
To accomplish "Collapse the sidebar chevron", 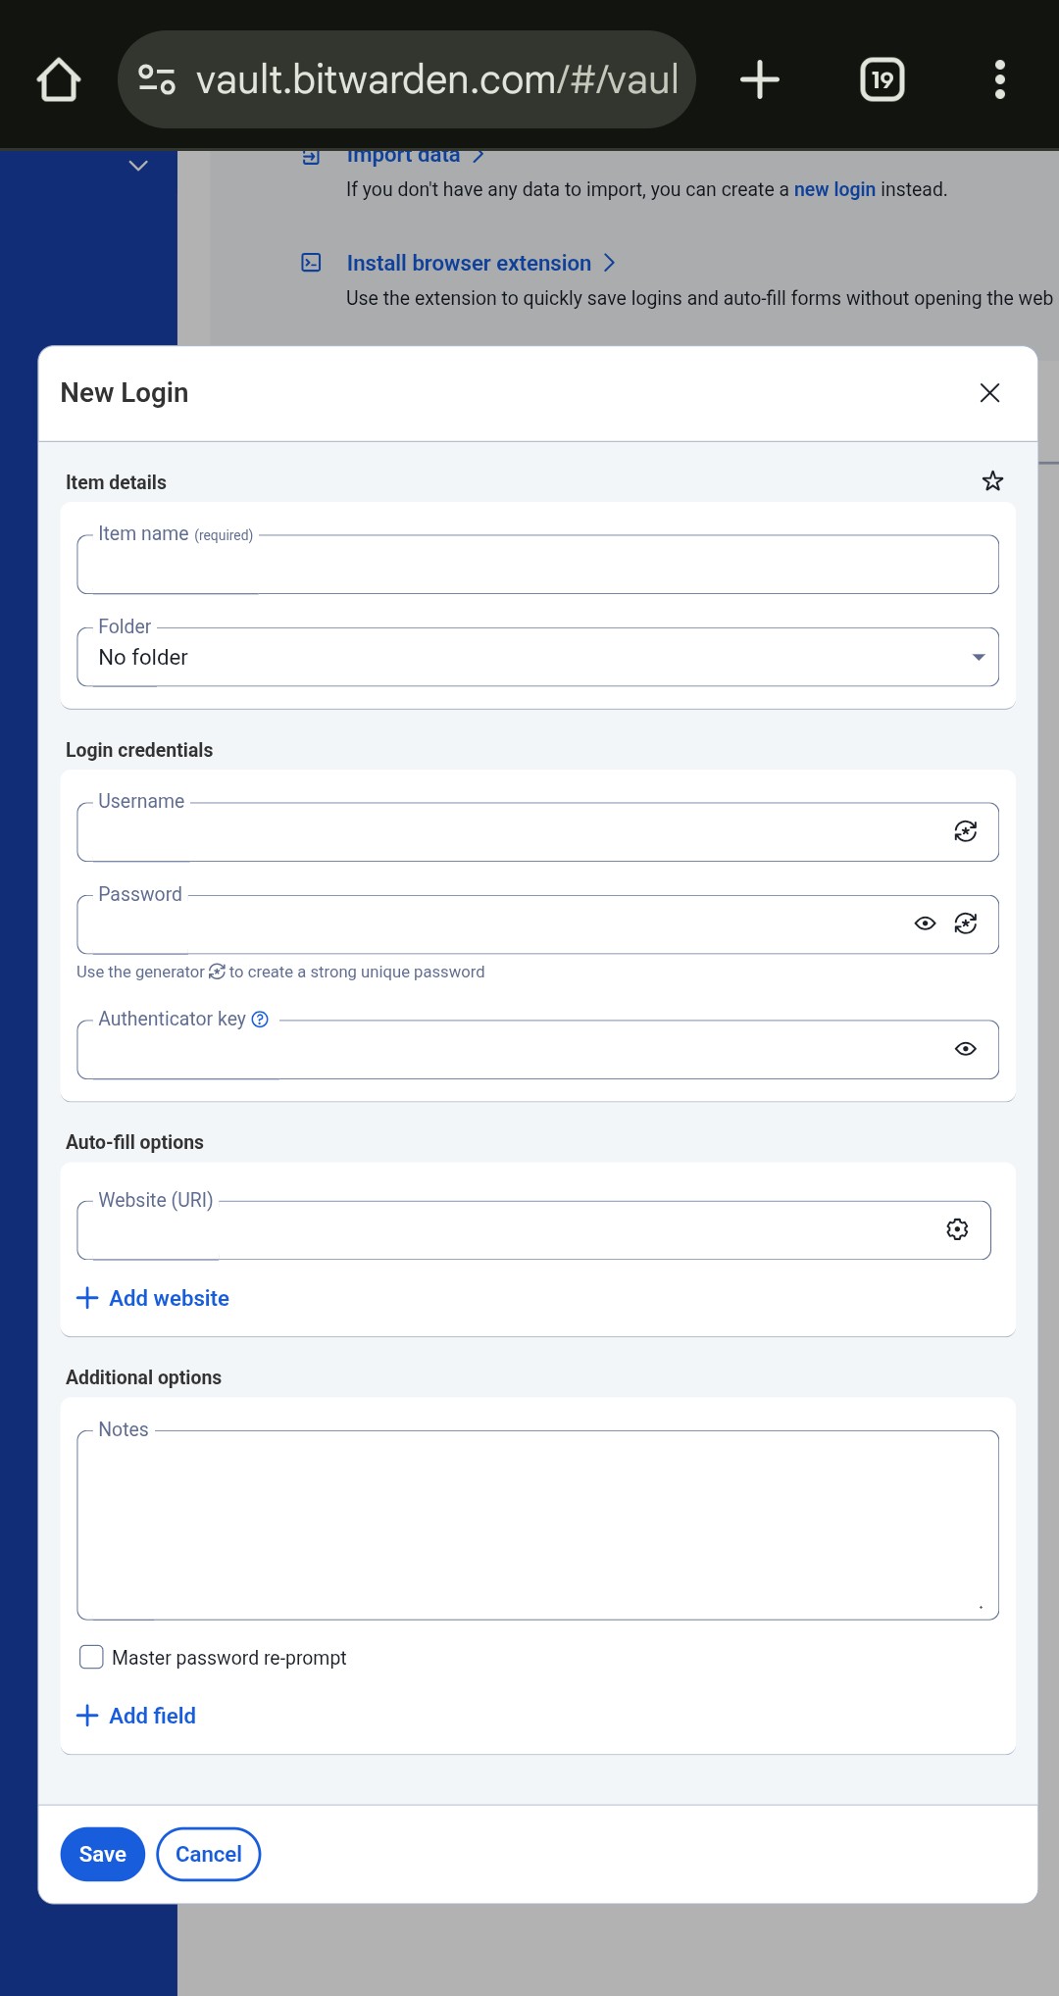I will 138,166.
